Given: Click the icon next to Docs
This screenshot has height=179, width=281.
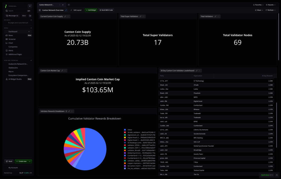Looking at the screenshot, I should (x=30, y=16).
